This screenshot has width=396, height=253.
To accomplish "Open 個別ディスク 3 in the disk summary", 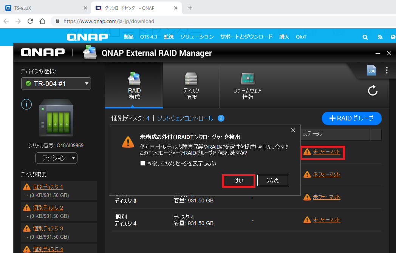I will click(x=48, y=228).
